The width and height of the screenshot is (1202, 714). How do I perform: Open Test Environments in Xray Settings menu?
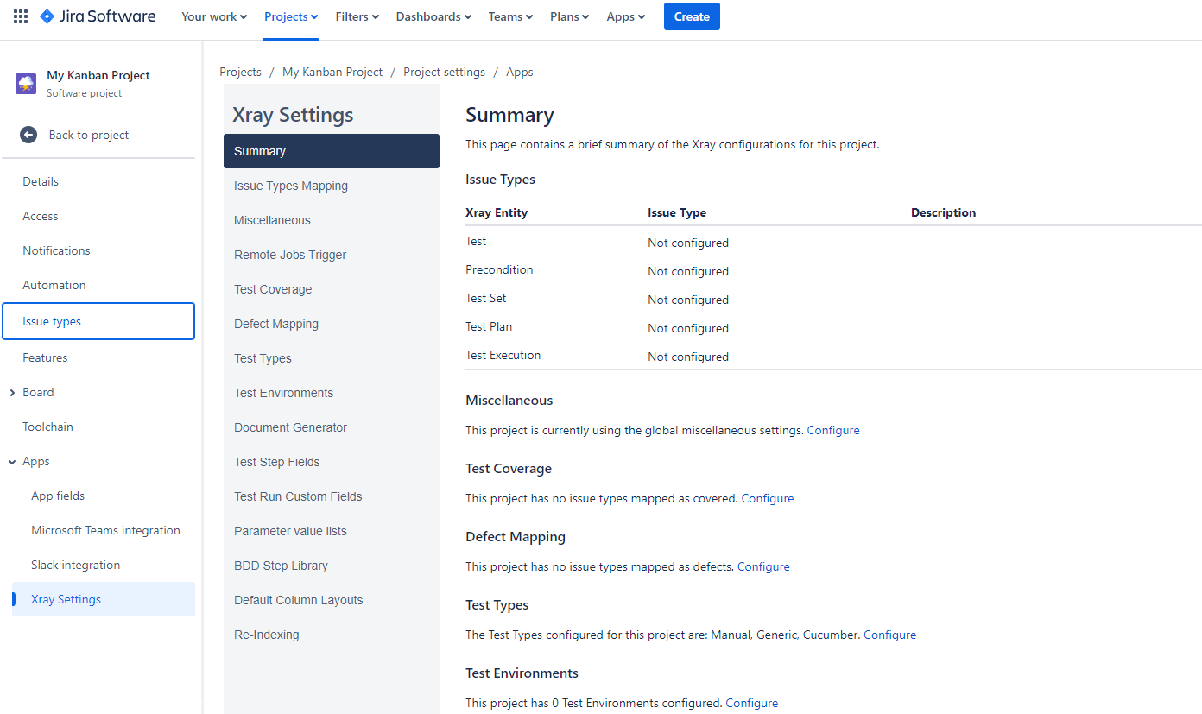click(x=332, y=393)
